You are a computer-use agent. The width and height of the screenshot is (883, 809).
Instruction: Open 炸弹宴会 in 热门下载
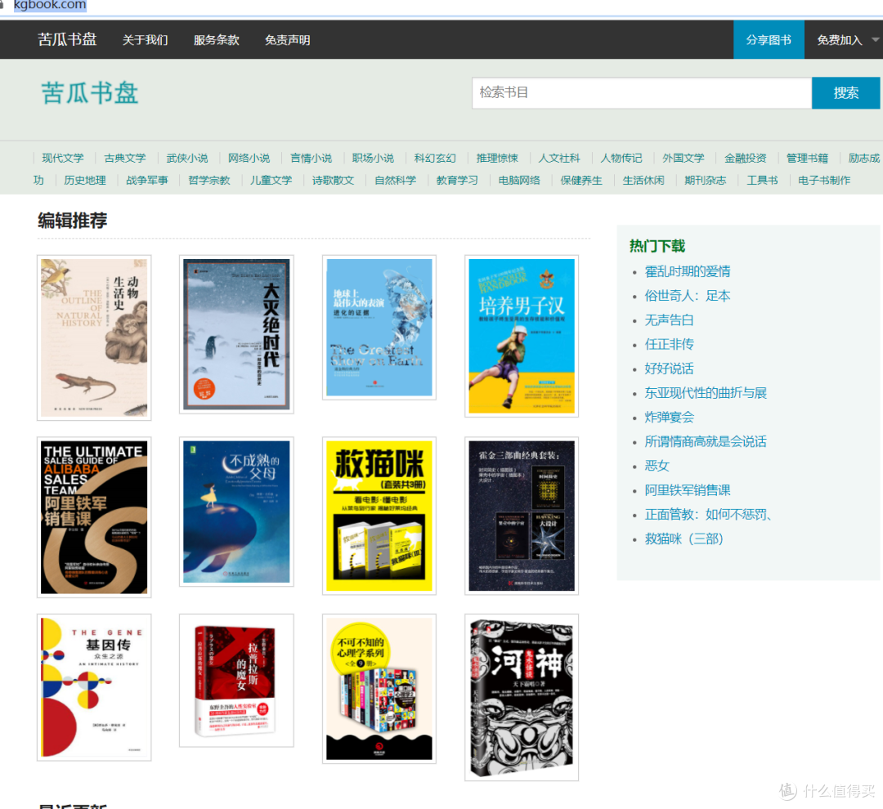(669, 418)
